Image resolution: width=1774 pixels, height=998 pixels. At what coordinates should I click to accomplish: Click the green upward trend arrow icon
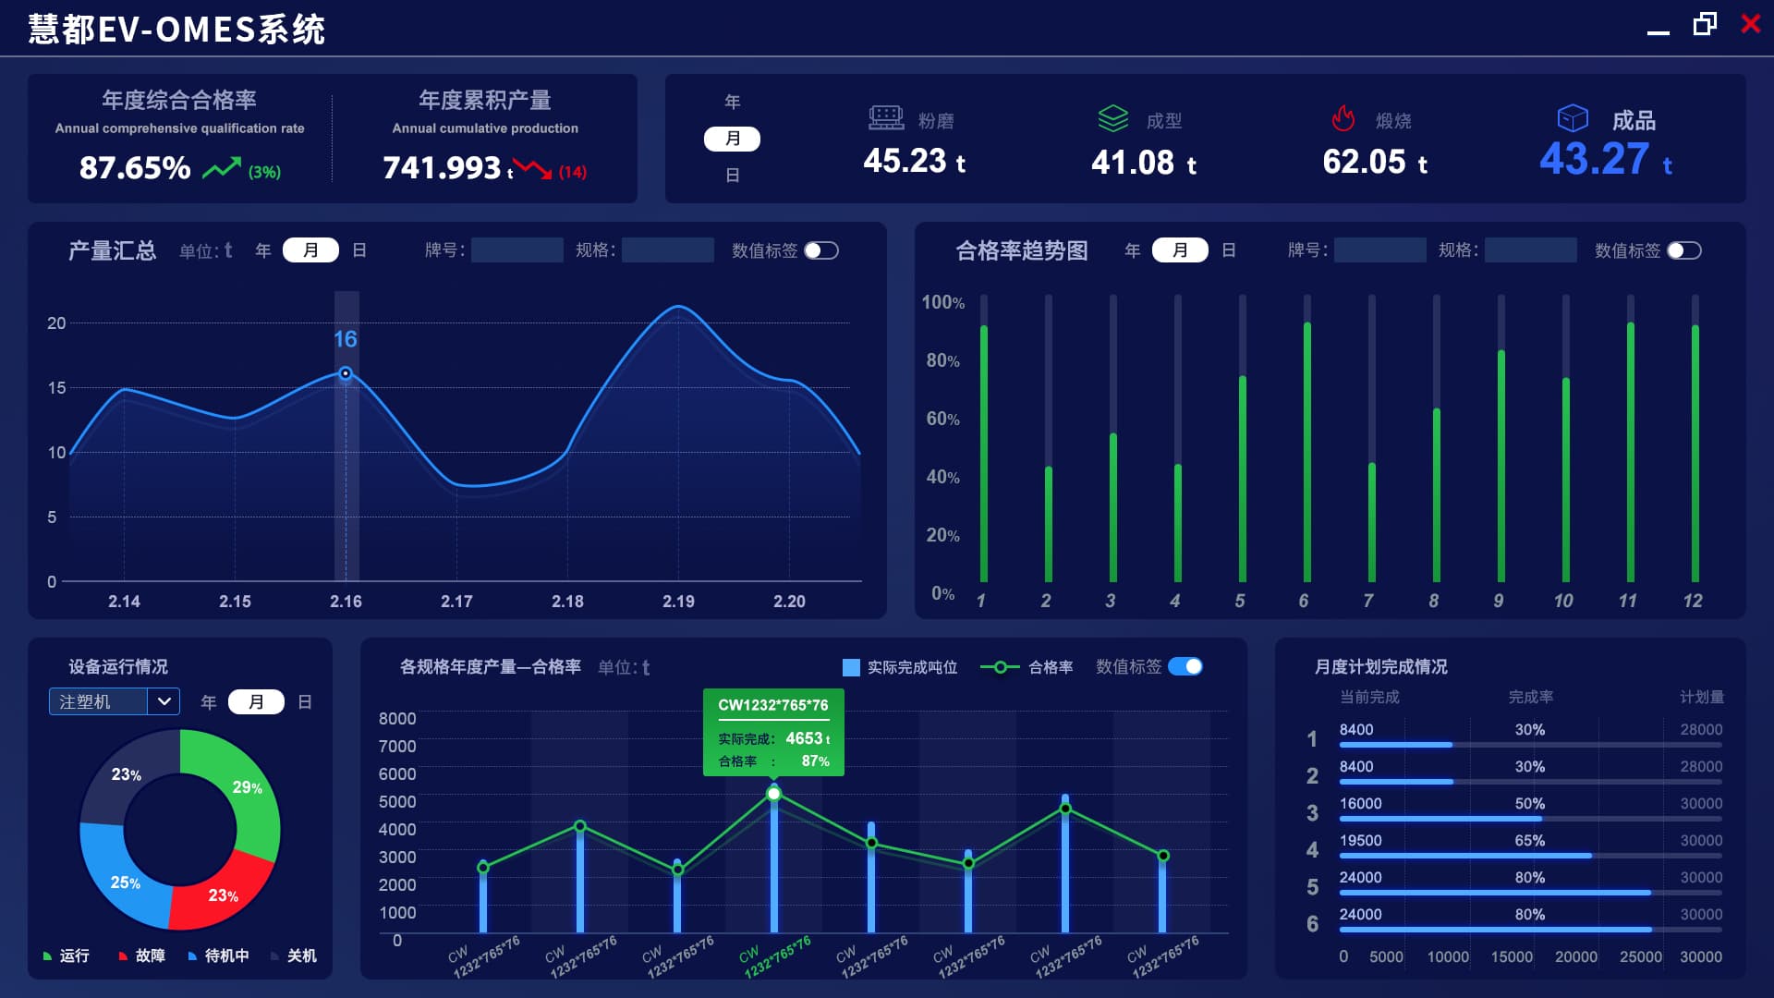coord(222,169)
